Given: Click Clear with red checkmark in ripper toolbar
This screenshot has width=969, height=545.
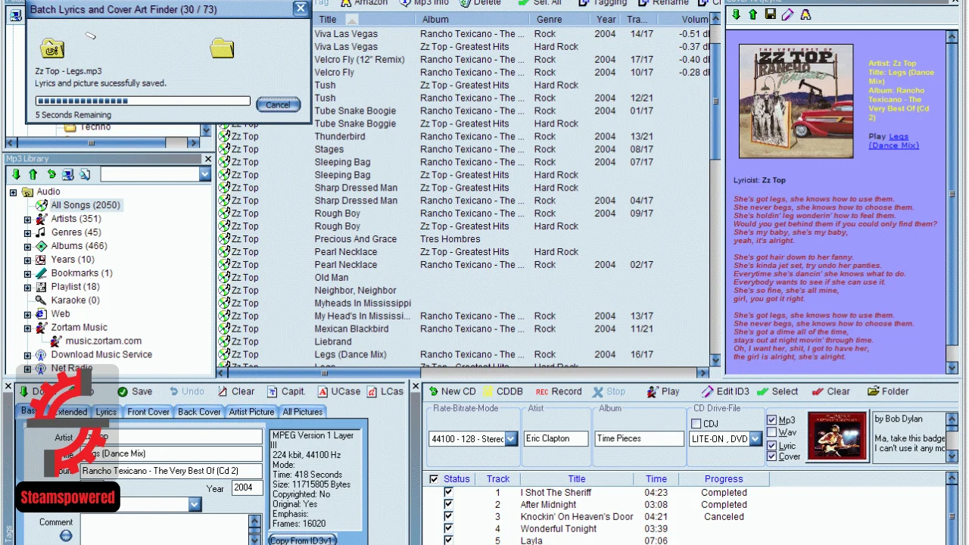Looking at the screenshot, I should pyautogui.click(x=830, y=391).
